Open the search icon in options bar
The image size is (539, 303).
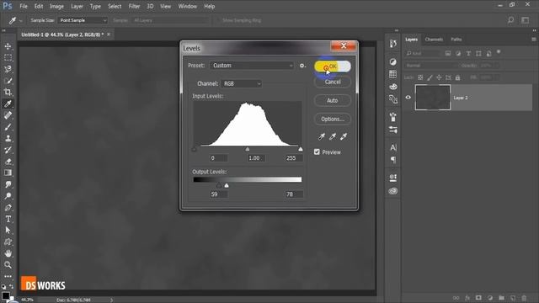[511, 20]
